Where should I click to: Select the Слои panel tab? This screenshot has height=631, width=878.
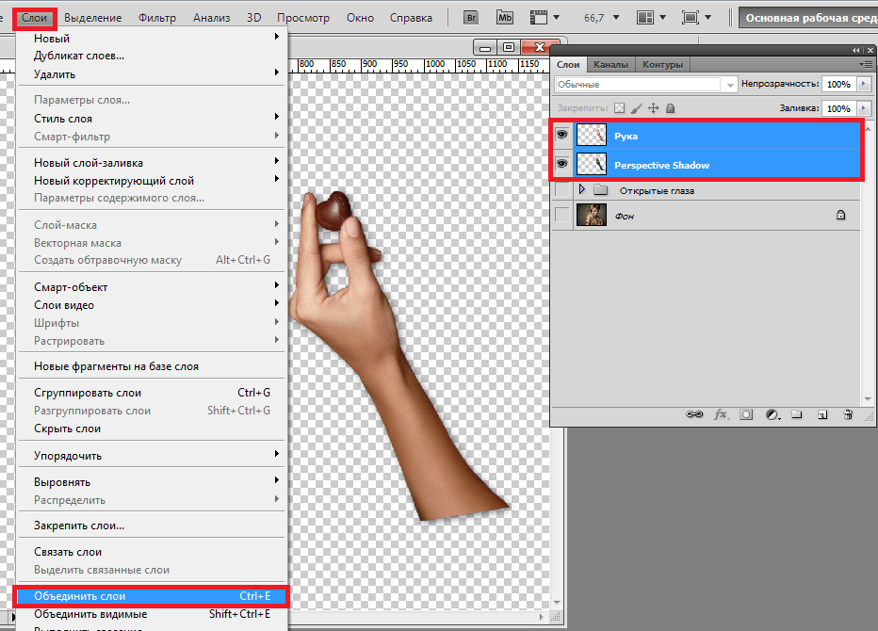tap(568, 64)
